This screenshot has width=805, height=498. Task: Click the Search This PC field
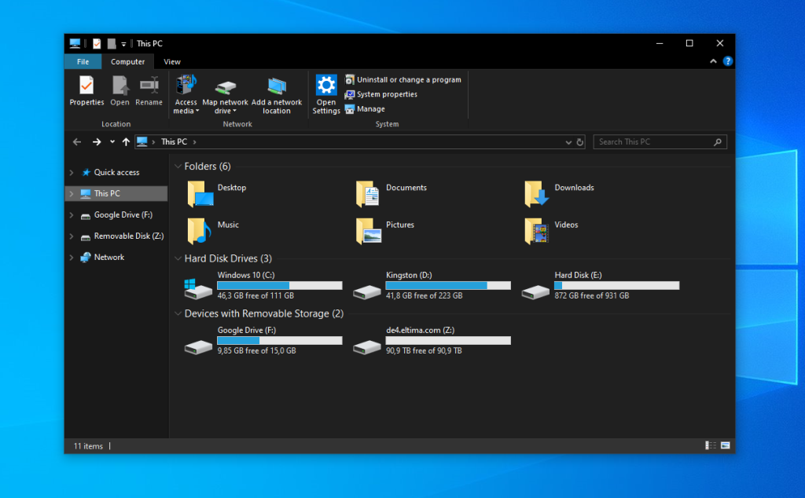652,142
